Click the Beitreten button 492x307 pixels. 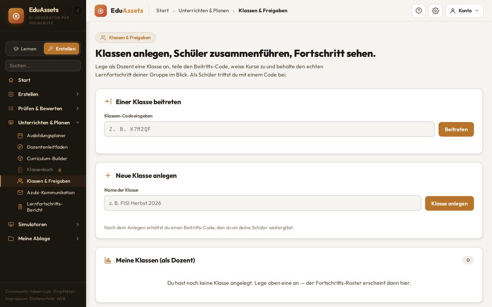(456, 129)
